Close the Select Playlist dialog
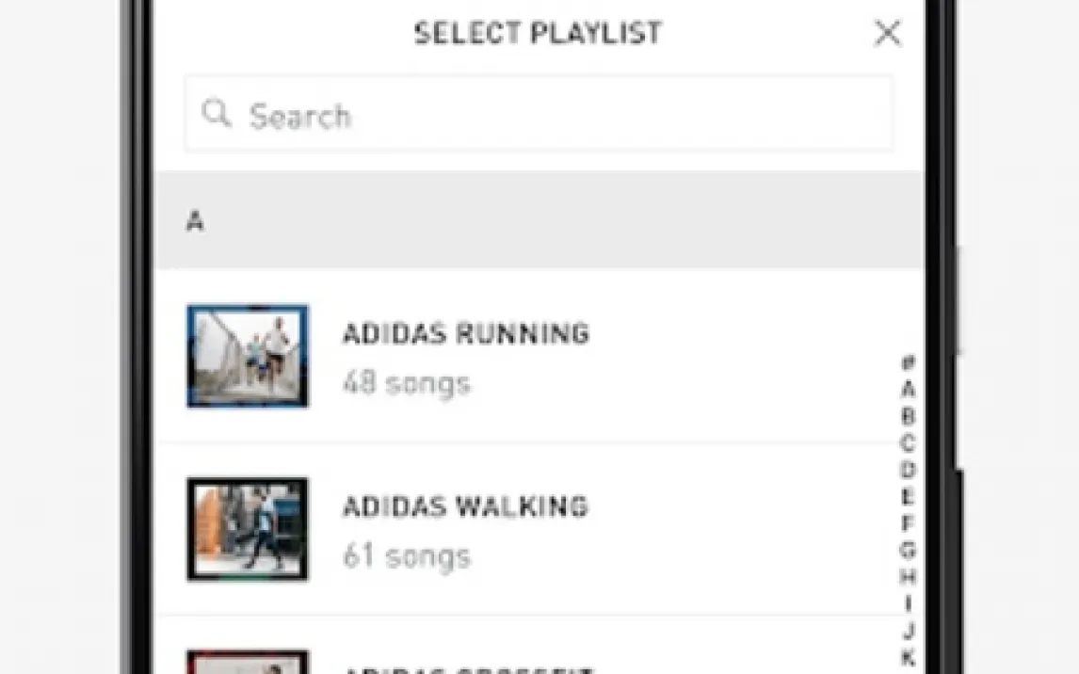 (887, 34)
